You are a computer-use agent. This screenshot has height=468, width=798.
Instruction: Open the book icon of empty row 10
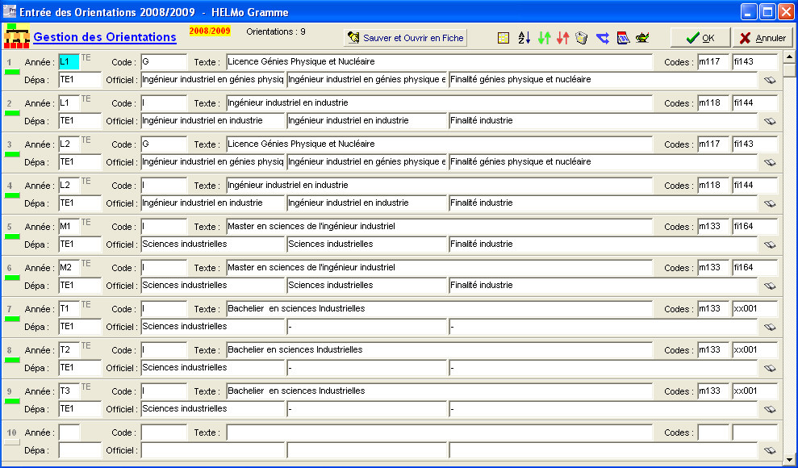click(770, 451)
